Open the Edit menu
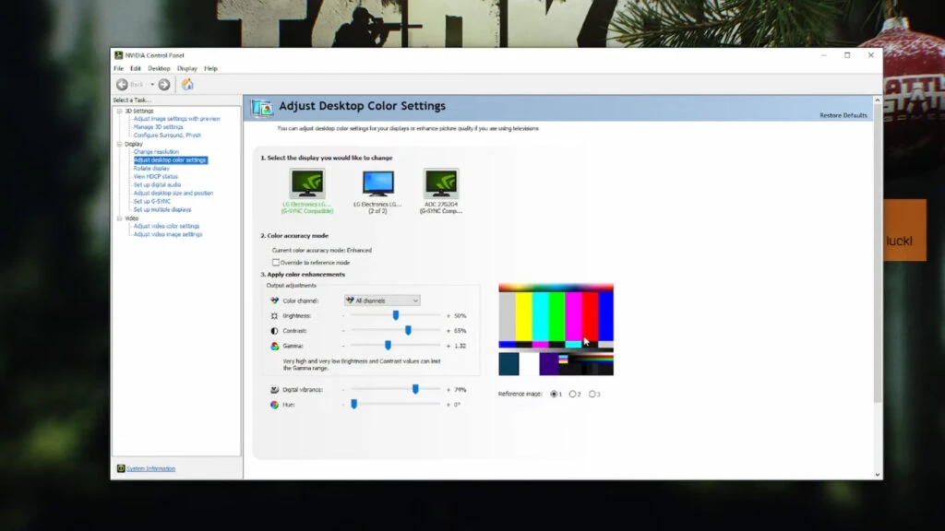 (x=136, y=68)
